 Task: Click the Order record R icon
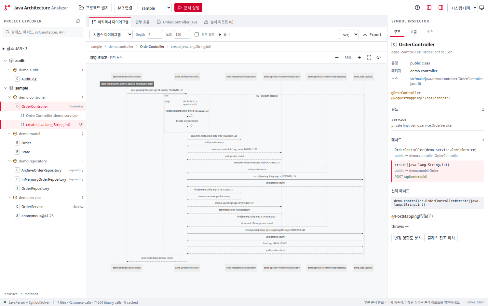tap(17, 143)
